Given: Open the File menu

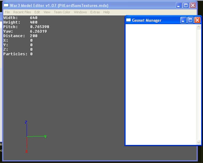Looking at the screenshot, I should pos(7,12).
